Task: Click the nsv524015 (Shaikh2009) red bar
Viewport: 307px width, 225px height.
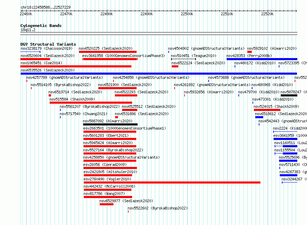Action: 267,110
